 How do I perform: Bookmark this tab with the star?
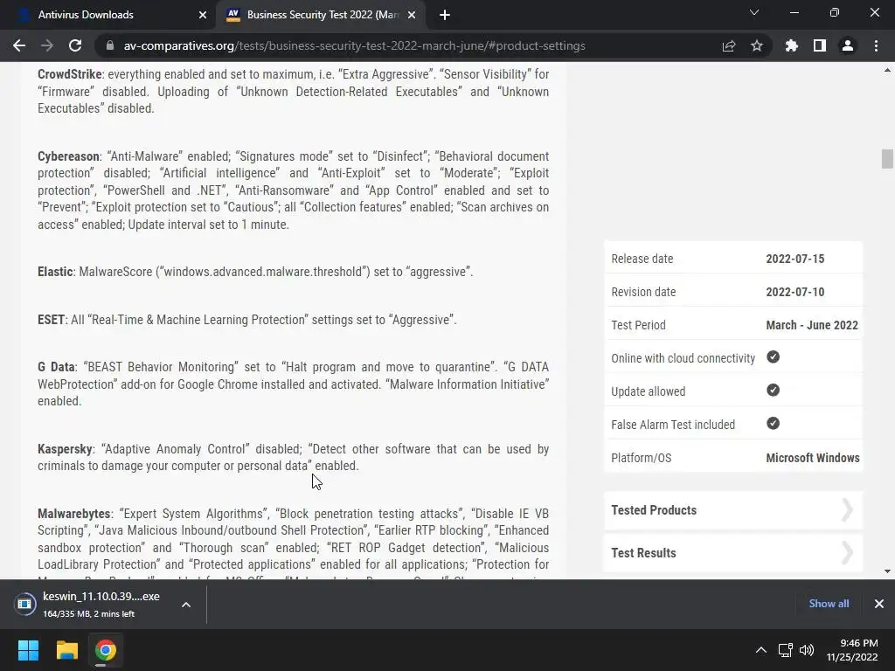coord(757,45)
